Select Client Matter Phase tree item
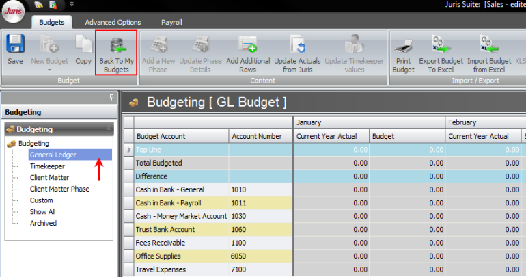 59,189
